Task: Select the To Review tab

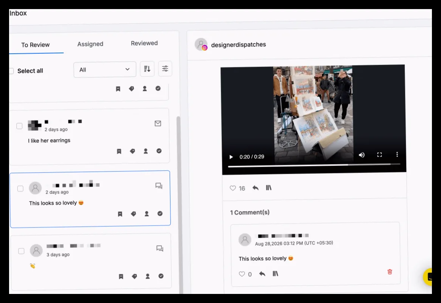Action: tap(36, 45)
